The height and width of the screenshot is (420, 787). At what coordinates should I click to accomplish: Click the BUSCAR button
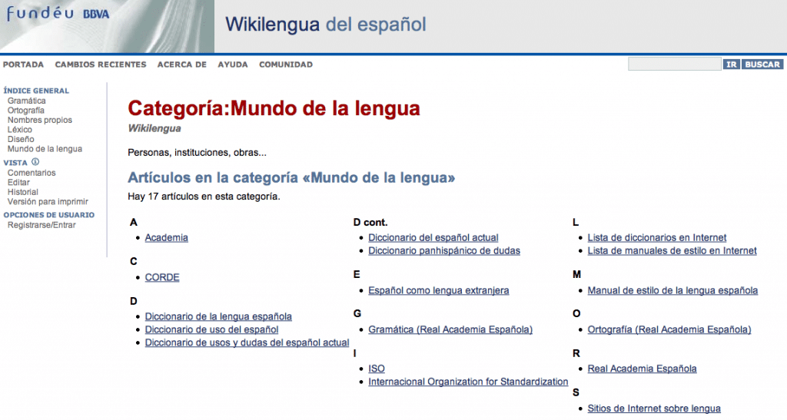(762, 64)
